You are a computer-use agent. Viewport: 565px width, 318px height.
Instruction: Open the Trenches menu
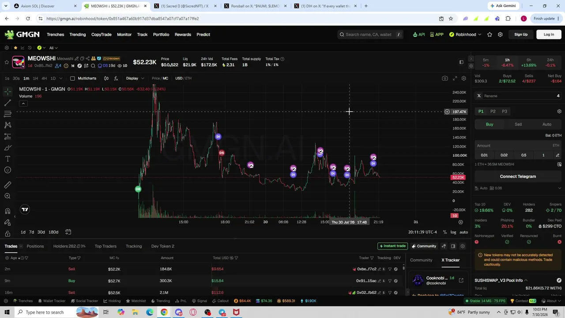[55, 34]
